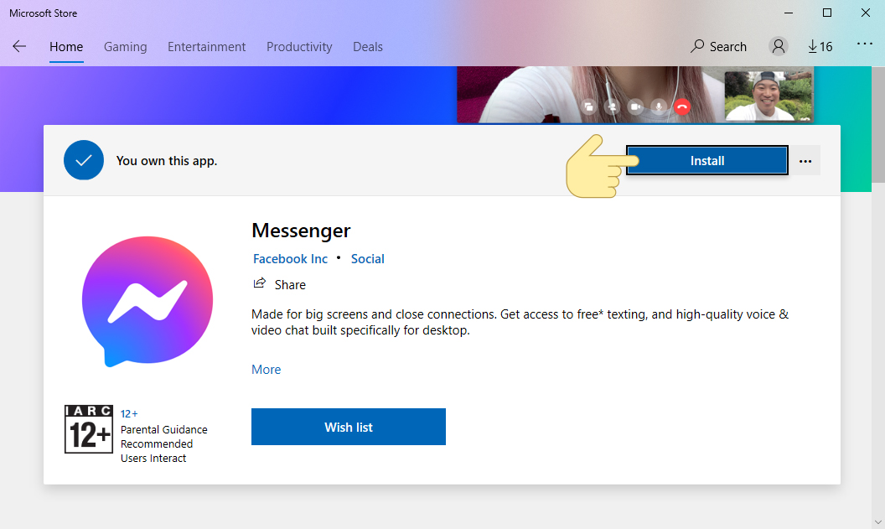Open the Home tab

[66, 47]
